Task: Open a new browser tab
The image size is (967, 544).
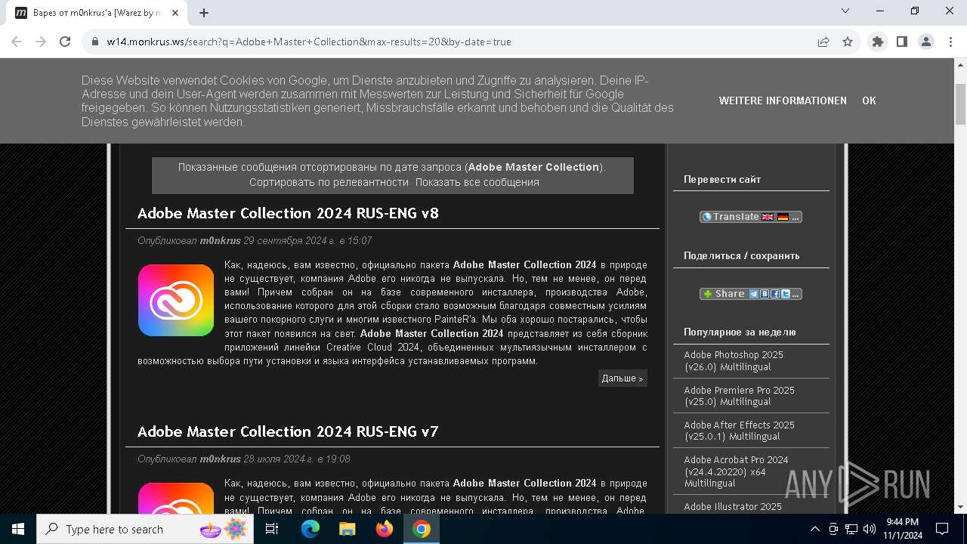Action: coord(204,13)
